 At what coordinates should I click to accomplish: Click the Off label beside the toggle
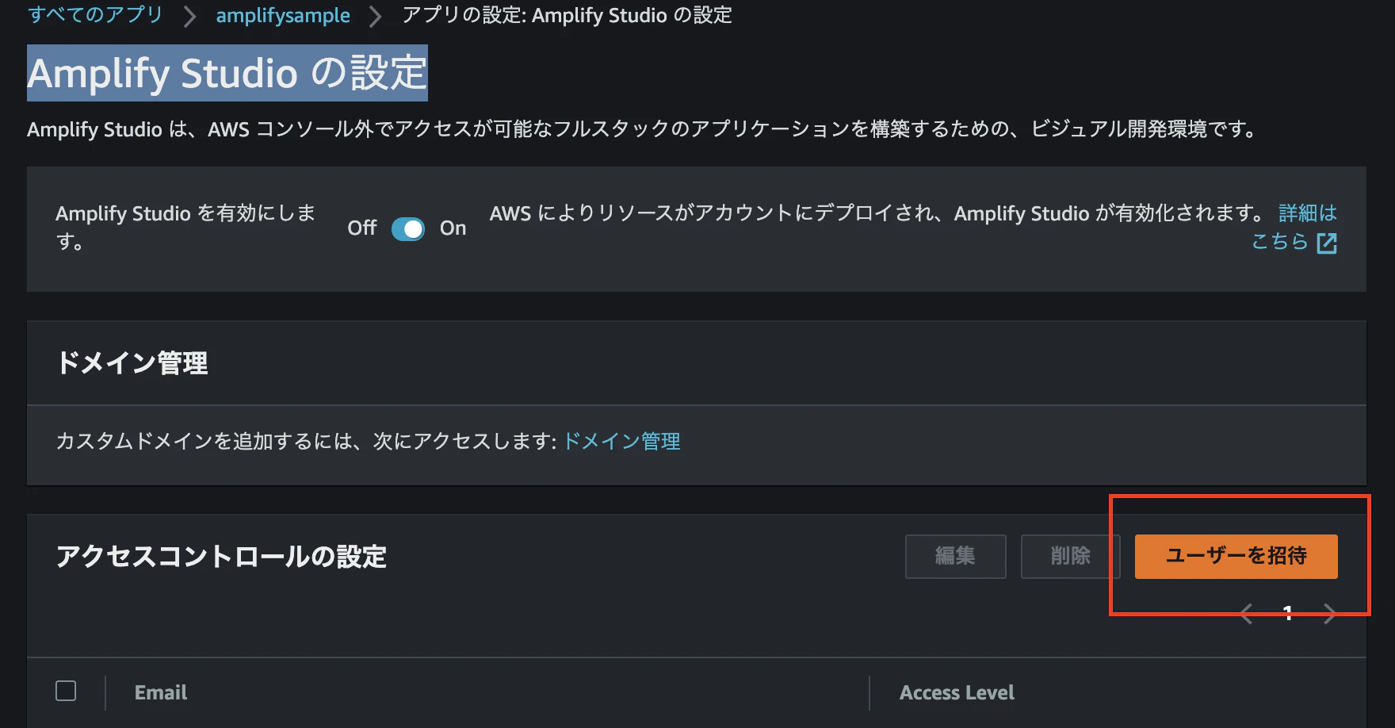point(362,228)
